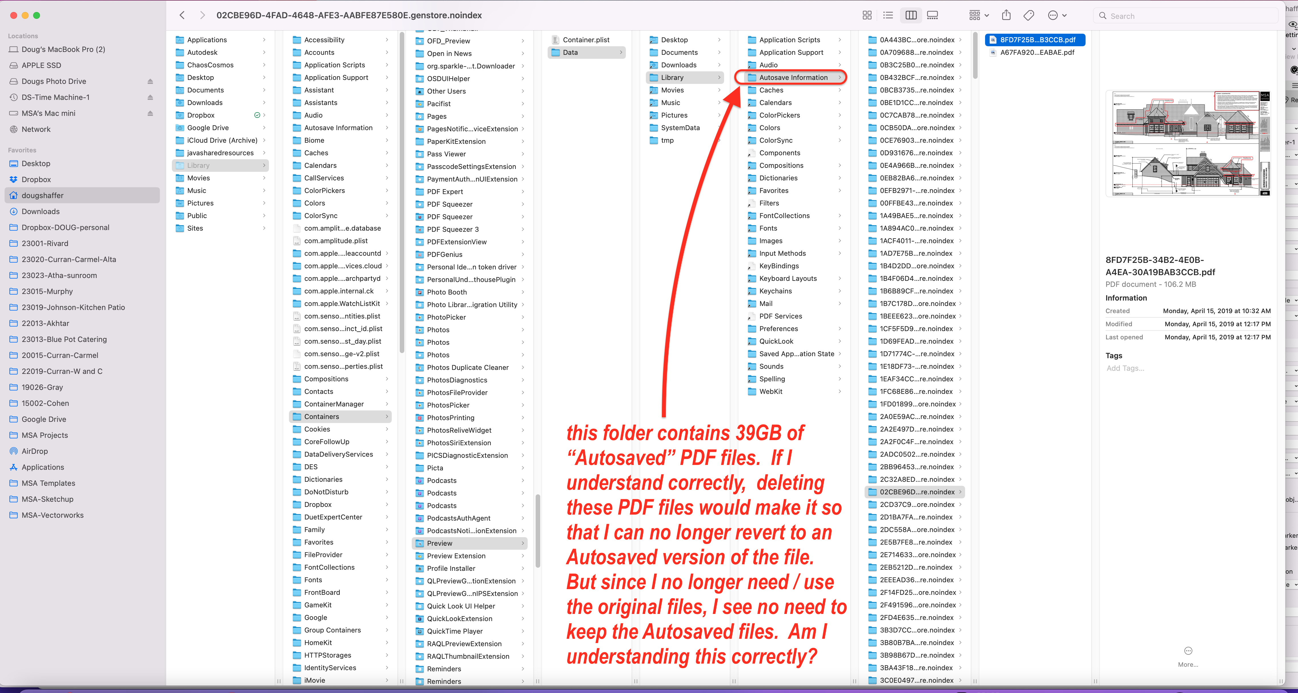Open the Action ellipsis menu
This screenshot has height=693, width=1298.
pyautogui.click(x=1057, y=16)
